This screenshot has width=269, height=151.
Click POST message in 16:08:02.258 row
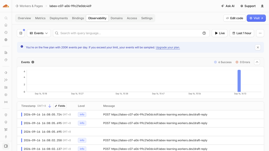click(155, 140)
